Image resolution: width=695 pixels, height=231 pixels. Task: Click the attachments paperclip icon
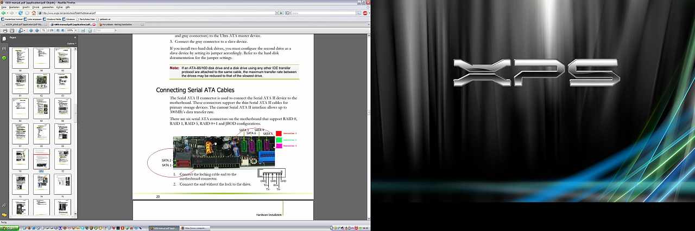(x=4, y=205)
